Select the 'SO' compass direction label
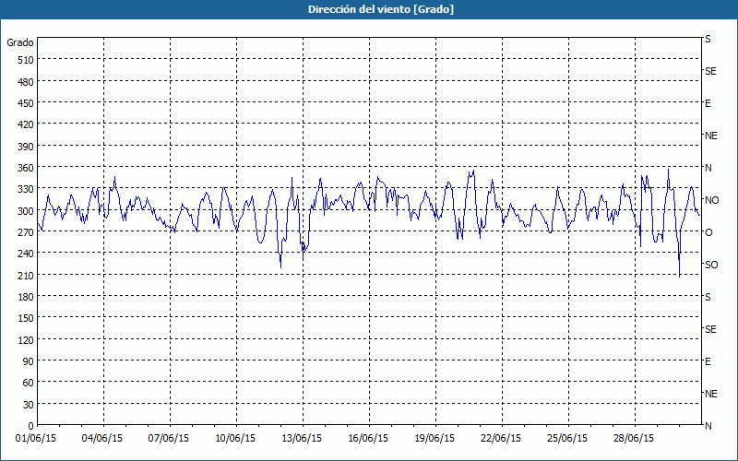The width and height of the screenshot is (738, 461). click(711, 265)
